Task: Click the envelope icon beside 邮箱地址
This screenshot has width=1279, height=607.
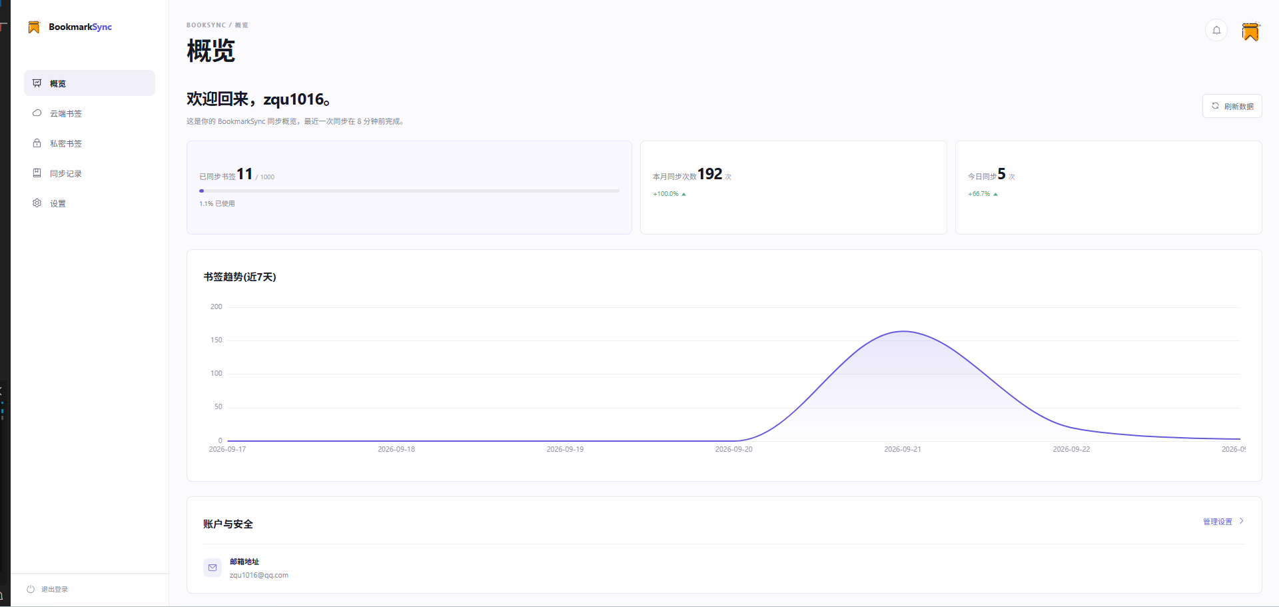Action: point(213,568)
